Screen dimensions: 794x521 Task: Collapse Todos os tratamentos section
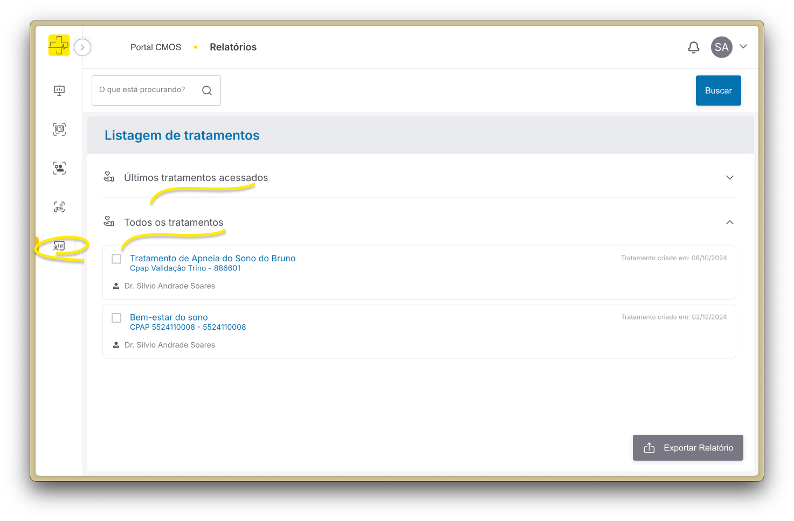[x=729, y=223]
